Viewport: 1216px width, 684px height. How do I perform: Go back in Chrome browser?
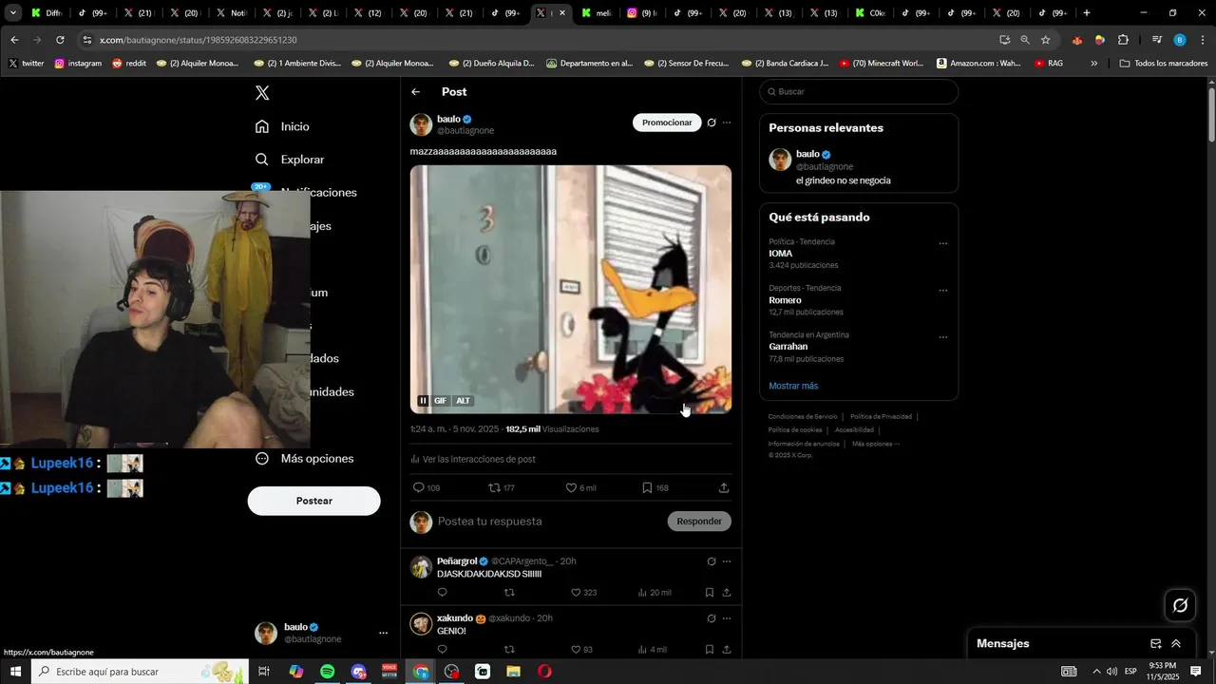tap(14, 40)
